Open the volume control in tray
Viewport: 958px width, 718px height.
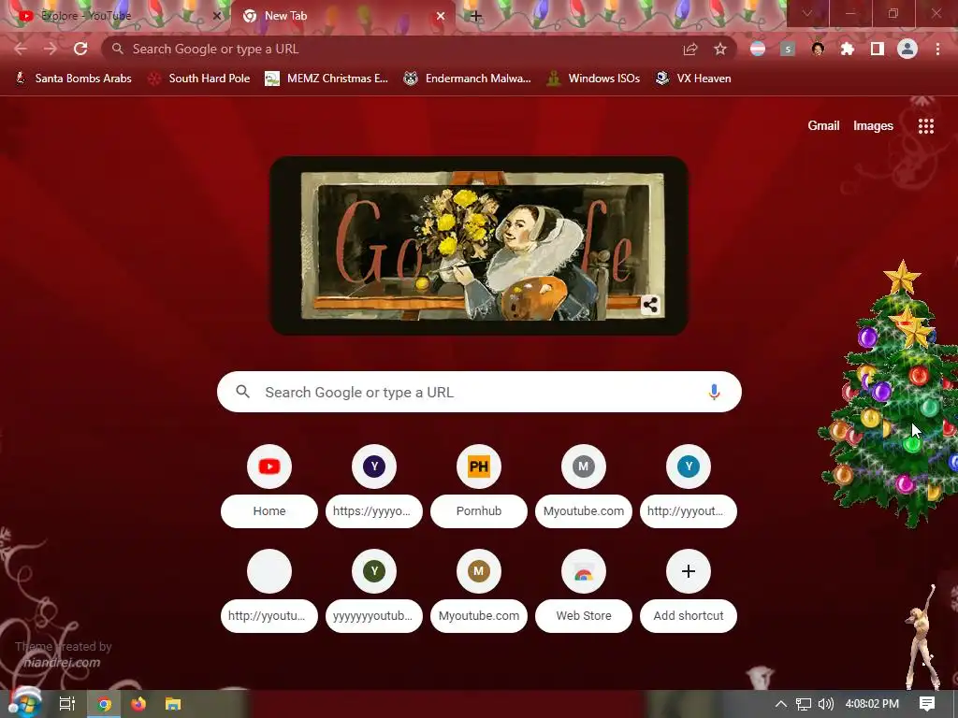pos(825,704)
